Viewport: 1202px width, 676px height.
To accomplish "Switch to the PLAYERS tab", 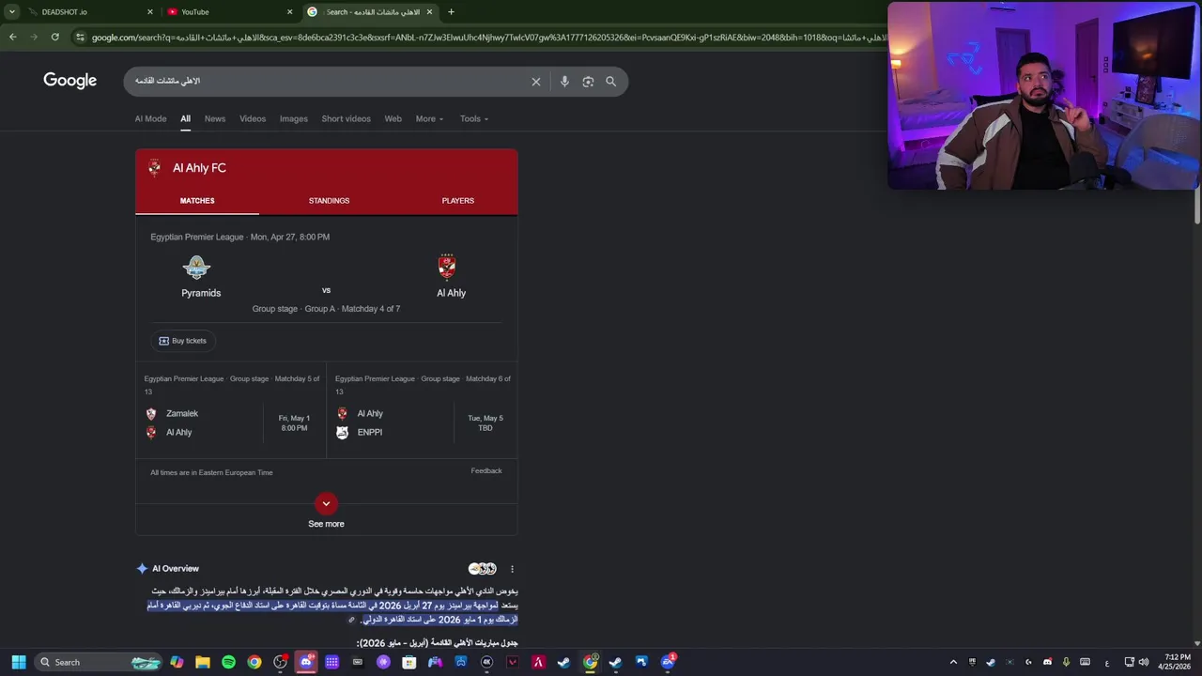I will 458,201.
